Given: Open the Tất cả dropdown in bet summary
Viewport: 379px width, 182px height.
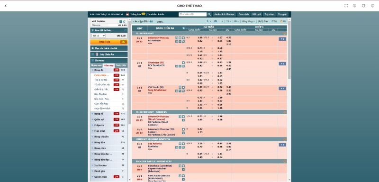Looking at the screenshot, I should point(99,36).
